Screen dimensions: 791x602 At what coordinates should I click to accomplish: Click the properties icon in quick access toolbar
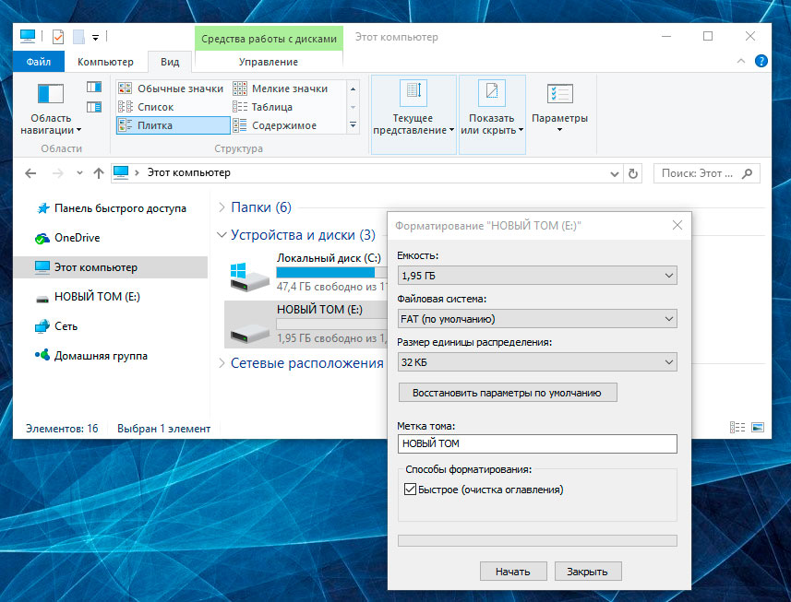tap(58, 37)
